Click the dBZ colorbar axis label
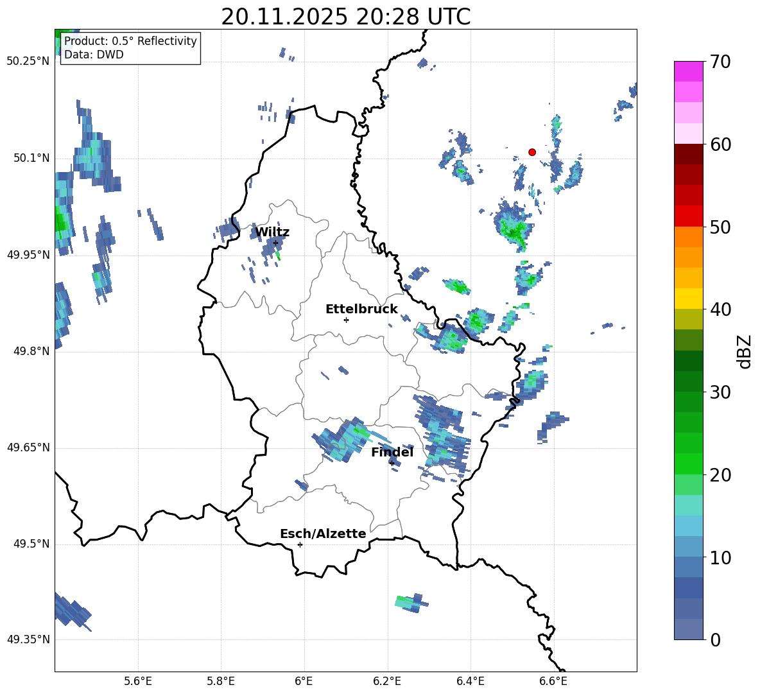Image resolution: width=760 pixels, height=694 pixels. pos(745,352)
